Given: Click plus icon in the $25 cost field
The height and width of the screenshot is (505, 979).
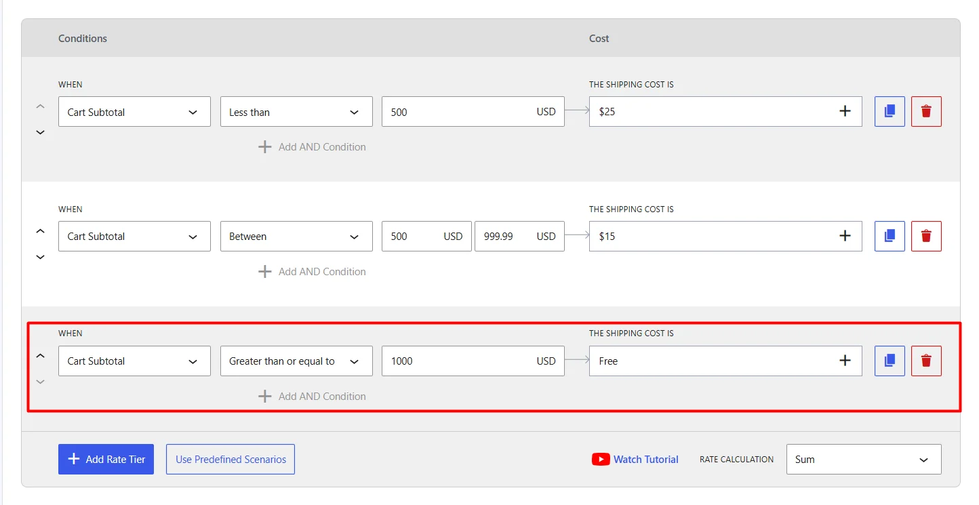Looking at the screenshot, I should (845, 111).
